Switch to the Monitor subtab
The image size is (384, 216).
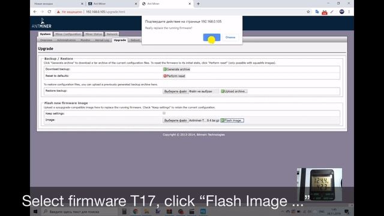85,40
